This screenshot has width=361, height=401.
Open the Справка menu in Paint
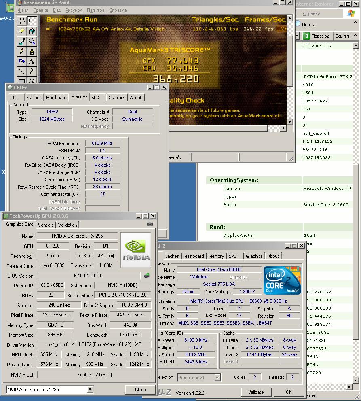[118, 10]
